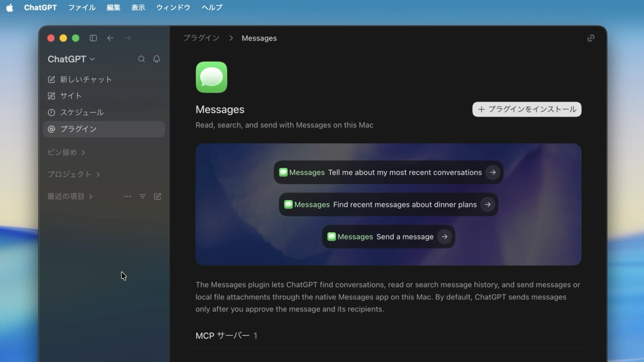Image resolution: width=644 pixels, height=362 pixels.
Task: Open the ChatGPT dropdown in sidebar
Action: [71, 59]
